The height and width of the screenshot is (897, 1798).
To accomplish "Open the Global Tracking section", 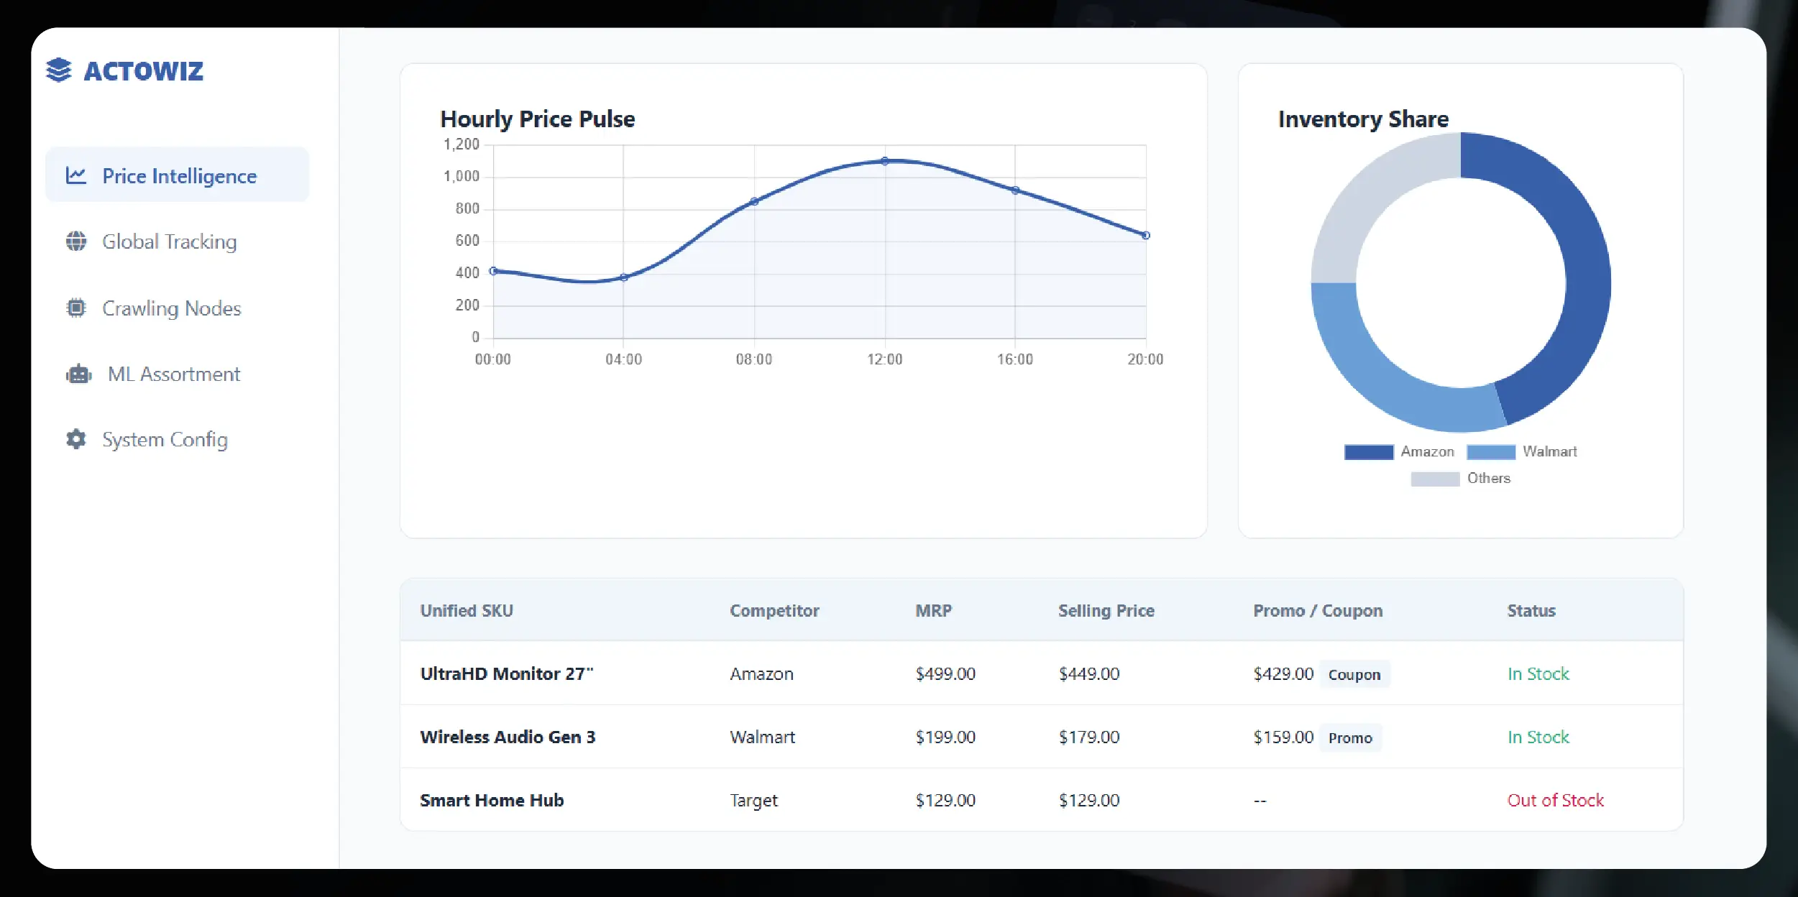I will [x=170, y=241].
